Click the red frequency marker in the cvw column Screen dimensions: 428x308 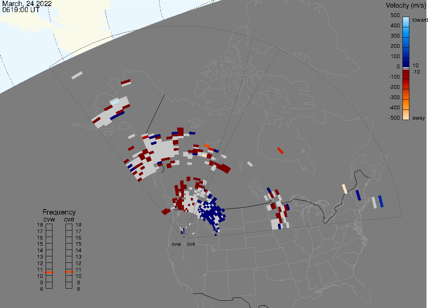pyautogui.click(x=49, y=272)
